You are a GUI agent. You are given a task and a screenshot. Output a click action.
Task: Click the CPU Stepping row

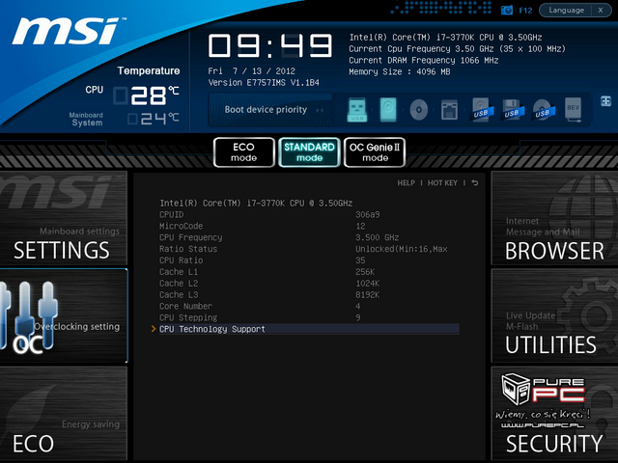point(309,317)
